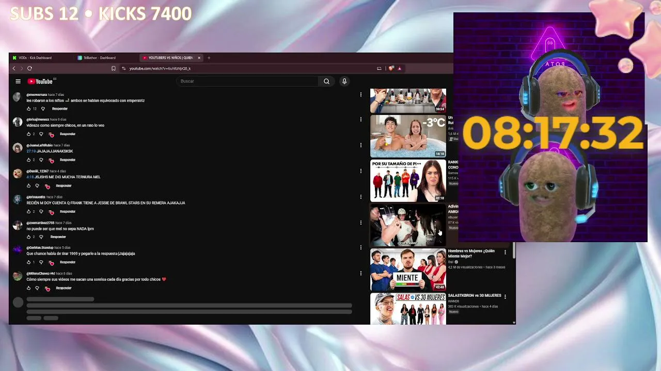Image resolution: width=661 pixels, height=371 pixels.
Task: Close the YOUTUBERS VS NIÑOS tab
Action: [x=199, y=58]
